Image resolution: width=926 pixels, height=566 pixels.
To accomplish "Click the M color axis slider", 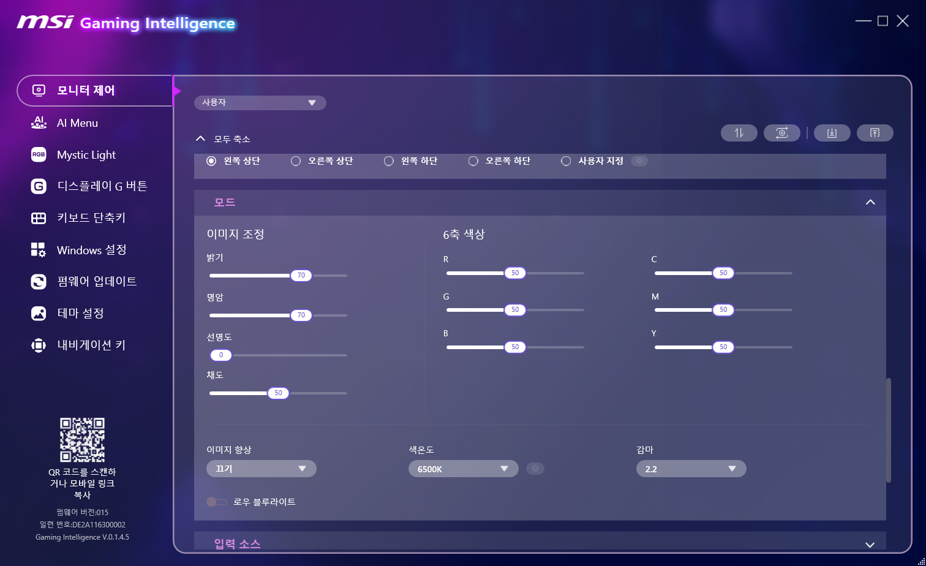I will [723, 310].
